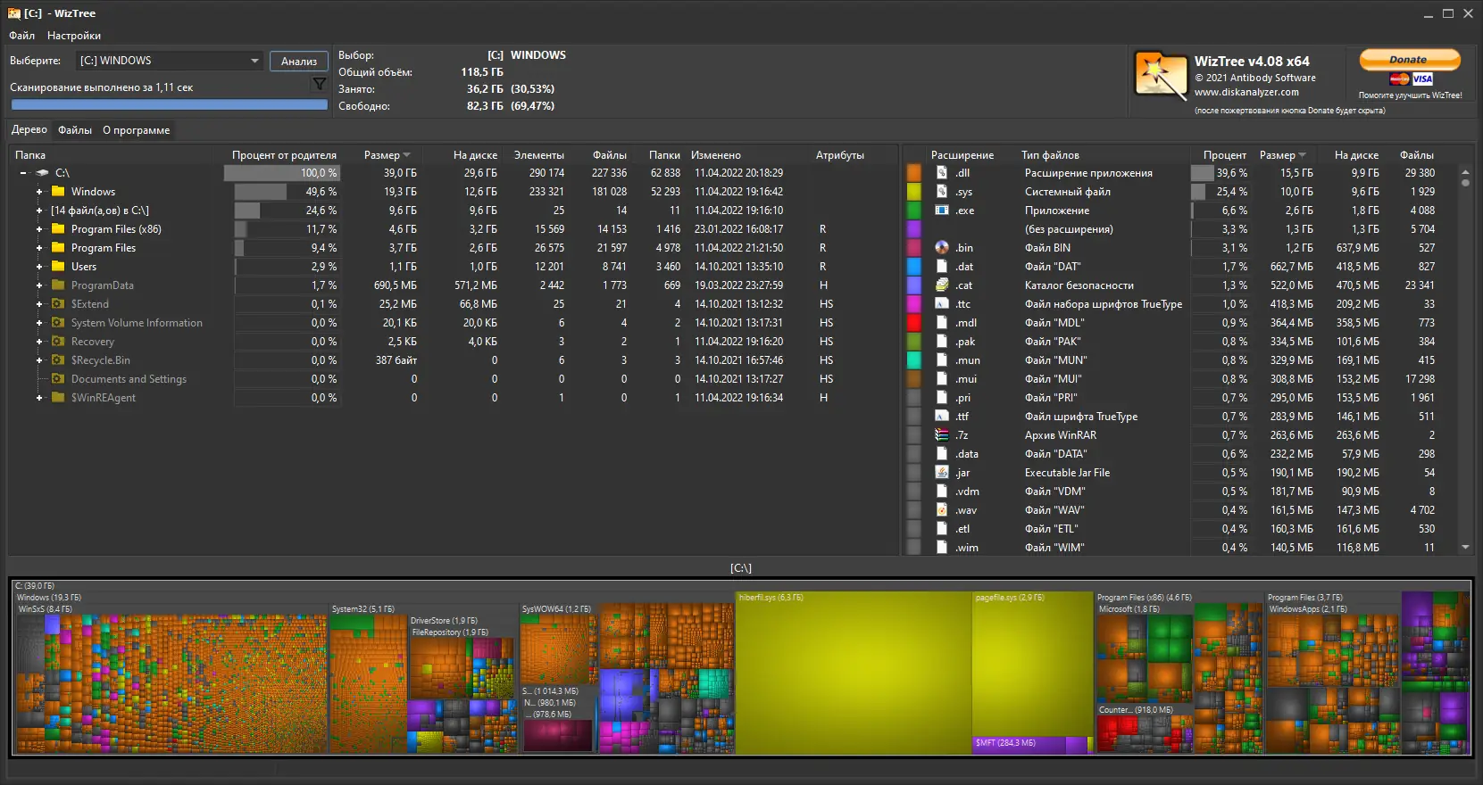Click the Windows folder icon in tree

click(x=59, y=192)
